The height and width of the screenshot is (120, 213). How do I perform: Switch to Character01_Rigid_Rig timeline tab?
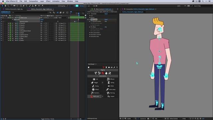tap(14, 9)
